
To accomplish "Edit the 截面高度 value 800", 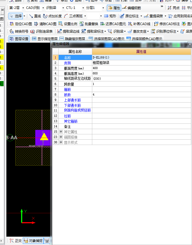I will coord(141,73).
